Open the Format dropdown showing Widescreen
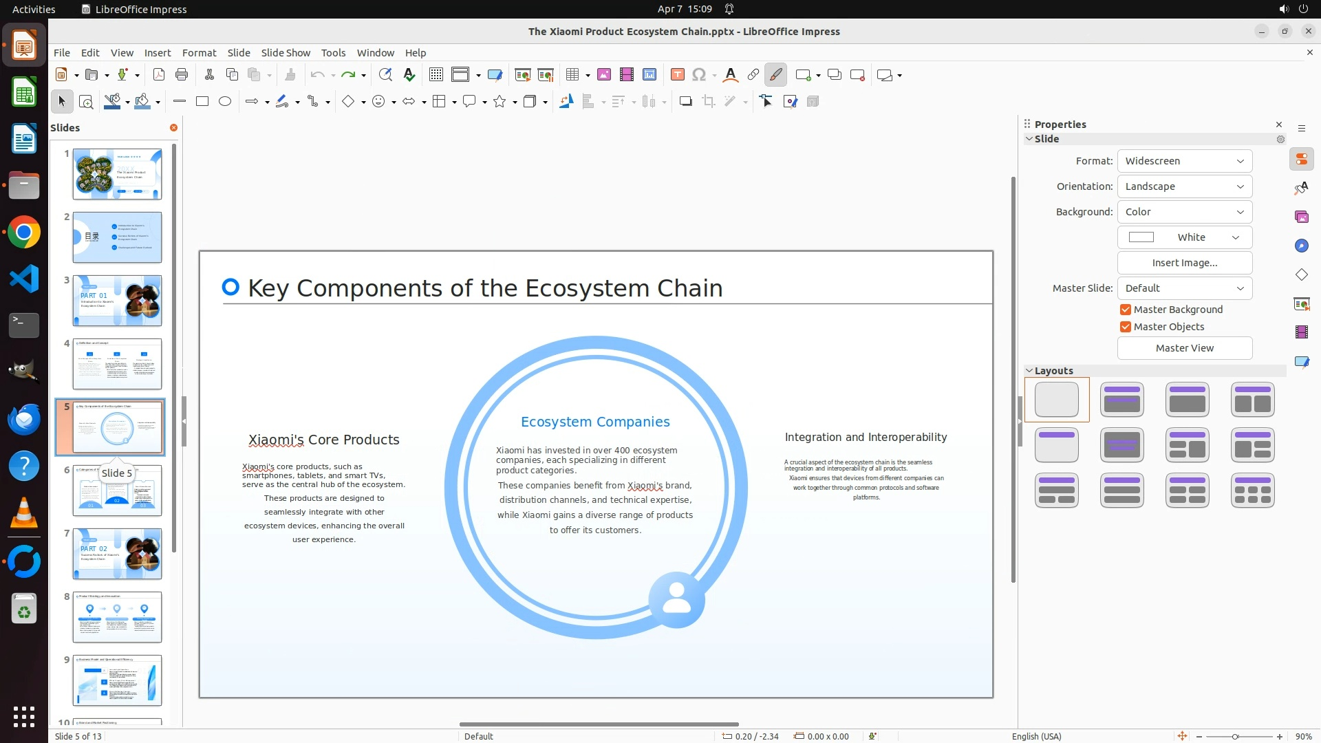1321x743 pixels. pyautogui.click(x=1184, y=161)
